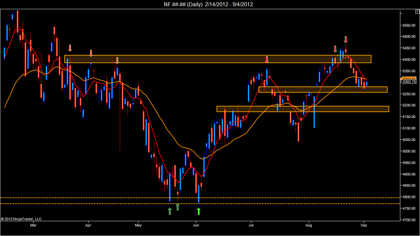Click the 5100.00 price axis label
Image resolution: width=420 pixels, height=236 pixels.
[409, 128]
